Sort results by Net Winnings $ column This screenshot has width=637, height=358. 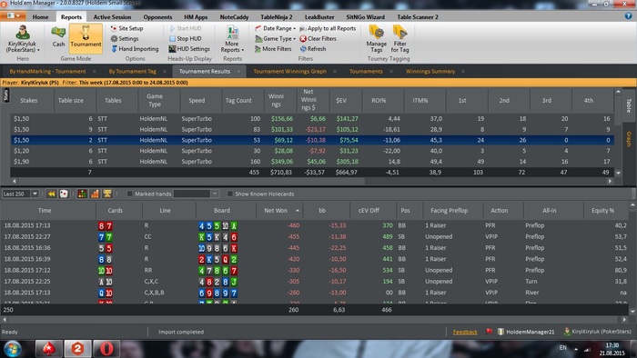tap(308, 100)
